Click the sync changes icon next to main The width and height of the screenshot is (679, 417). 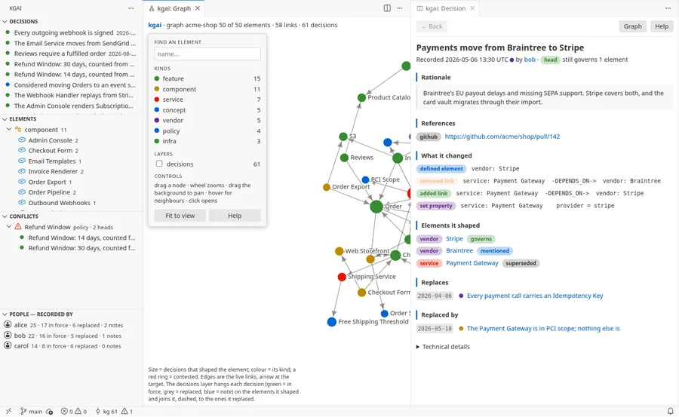tap(49, 412)
